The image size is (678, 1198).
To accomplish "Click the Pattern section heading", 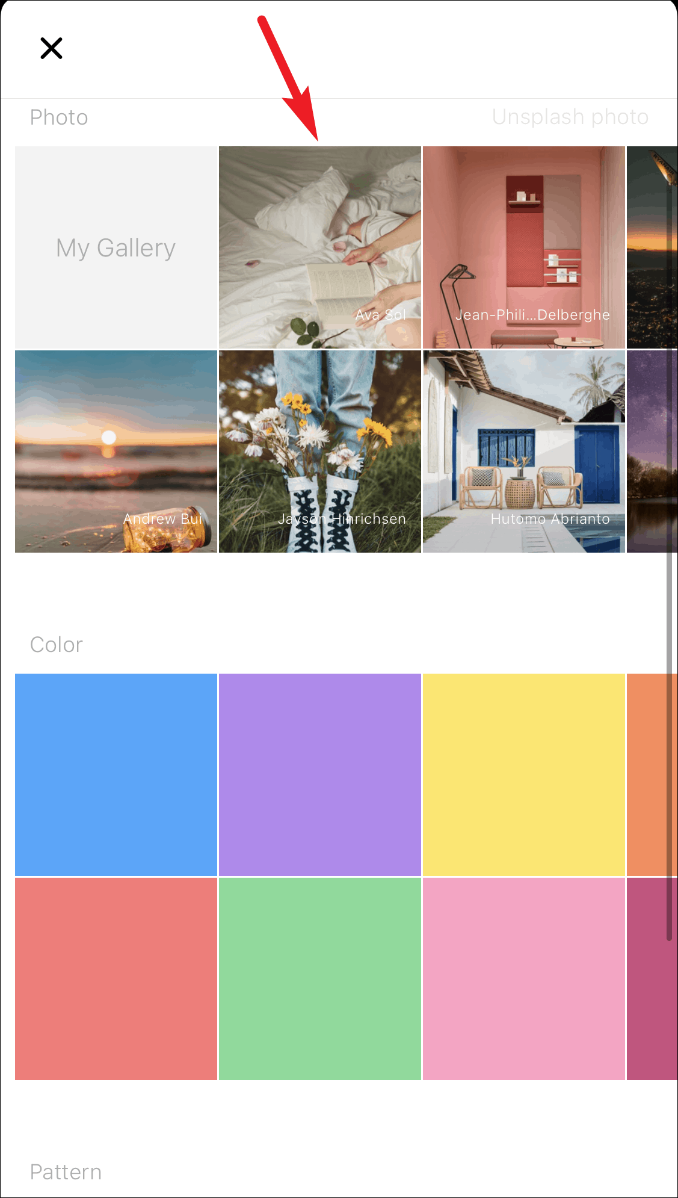I will pyautogui.click(x=66, y=1172).
